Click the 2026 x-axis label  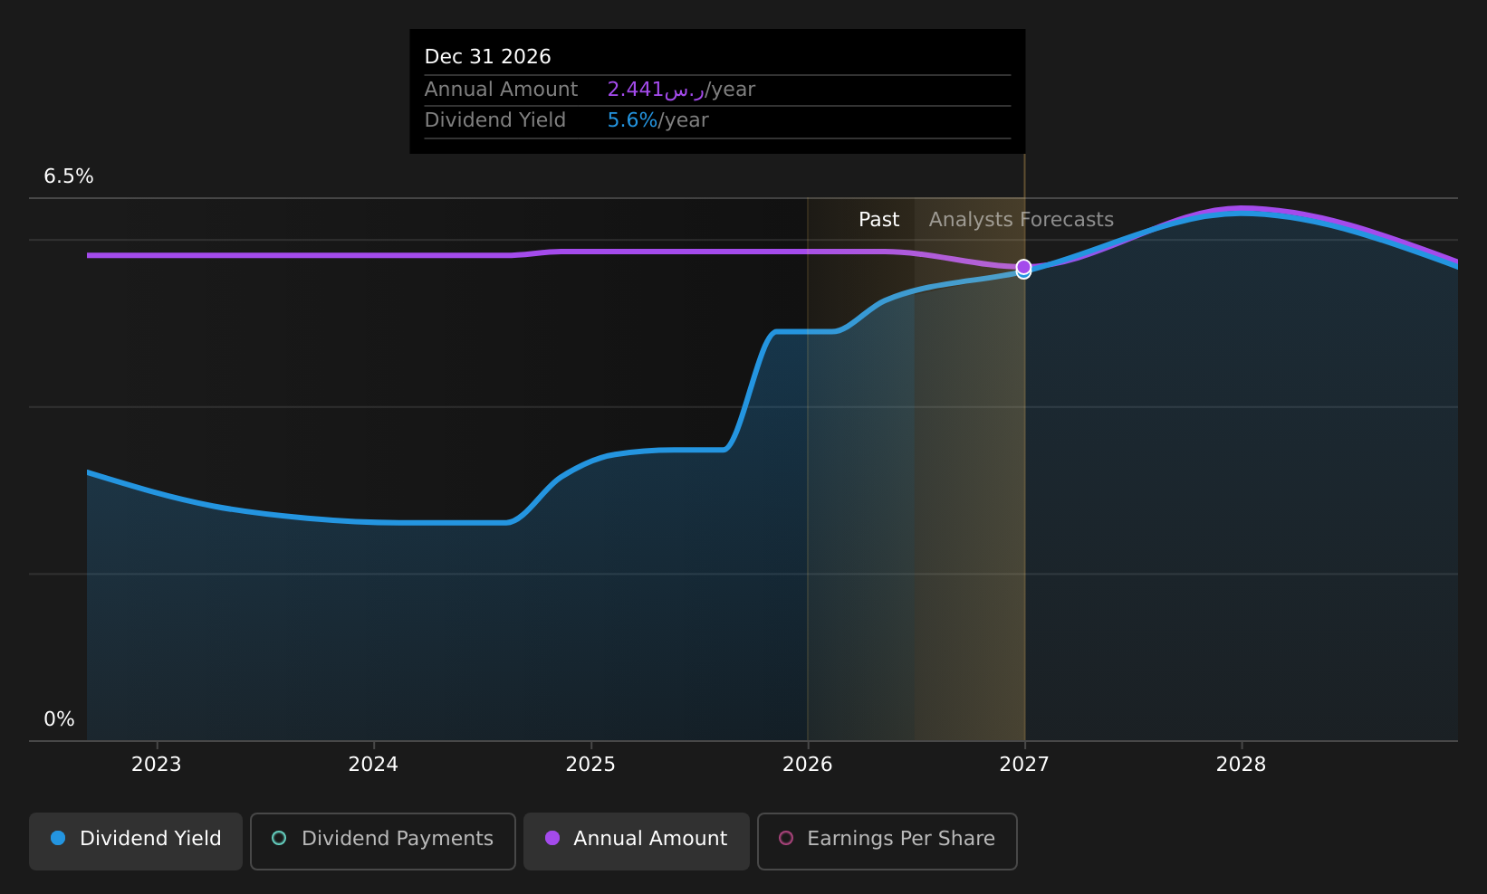(x=808, y=765)
